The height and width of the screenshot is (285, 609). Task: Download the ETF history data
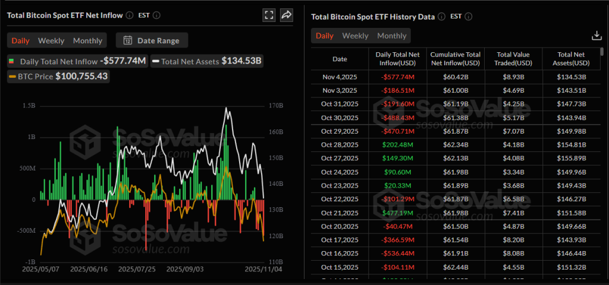(x=597, y=36)
